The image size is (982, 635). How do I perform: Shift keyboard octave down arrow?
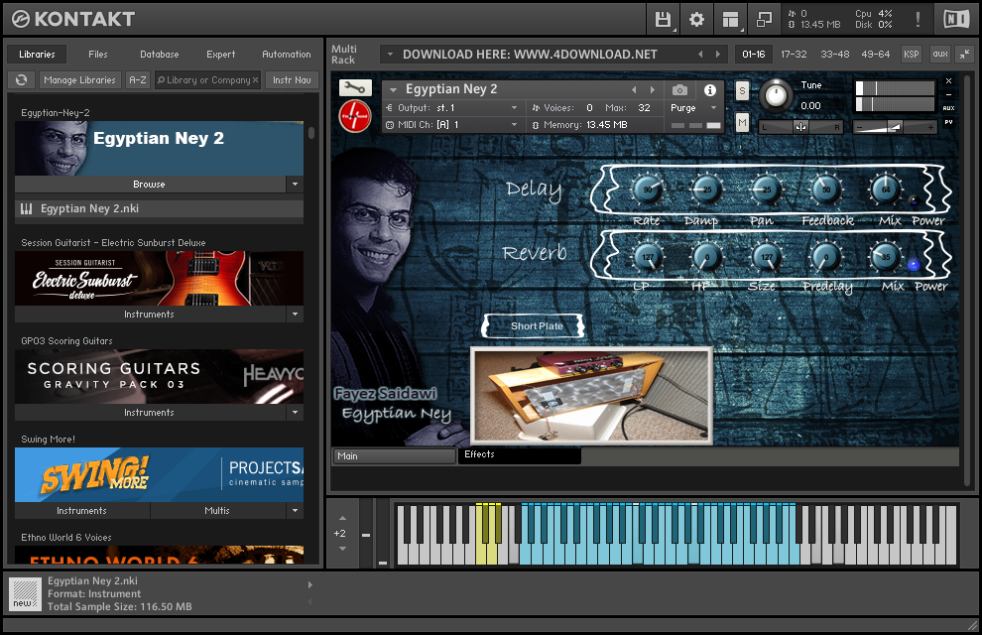point(342,549)
